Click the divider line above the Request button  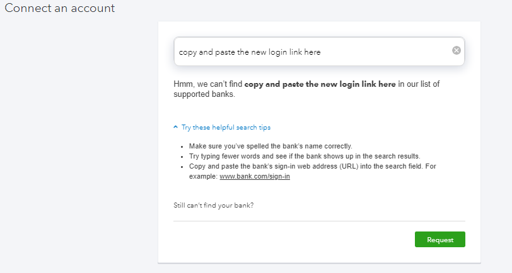click(319, 221)
